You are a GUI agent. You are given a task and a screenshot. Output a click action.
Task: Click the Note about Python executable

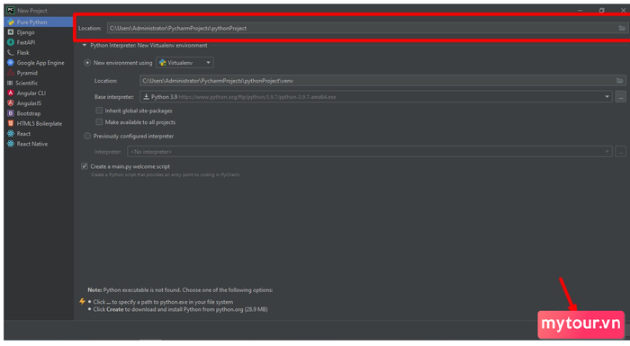click(180, 289)
